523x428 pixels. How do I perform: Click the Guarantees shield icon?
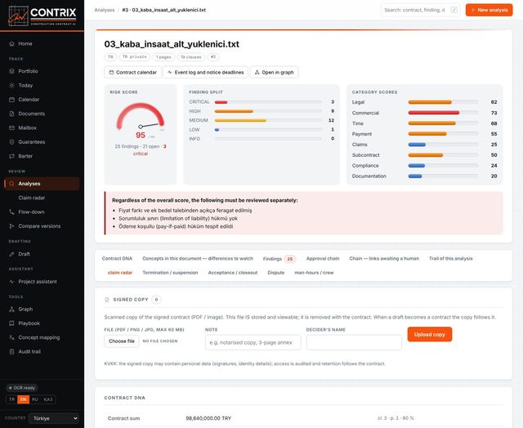[11, 142]
